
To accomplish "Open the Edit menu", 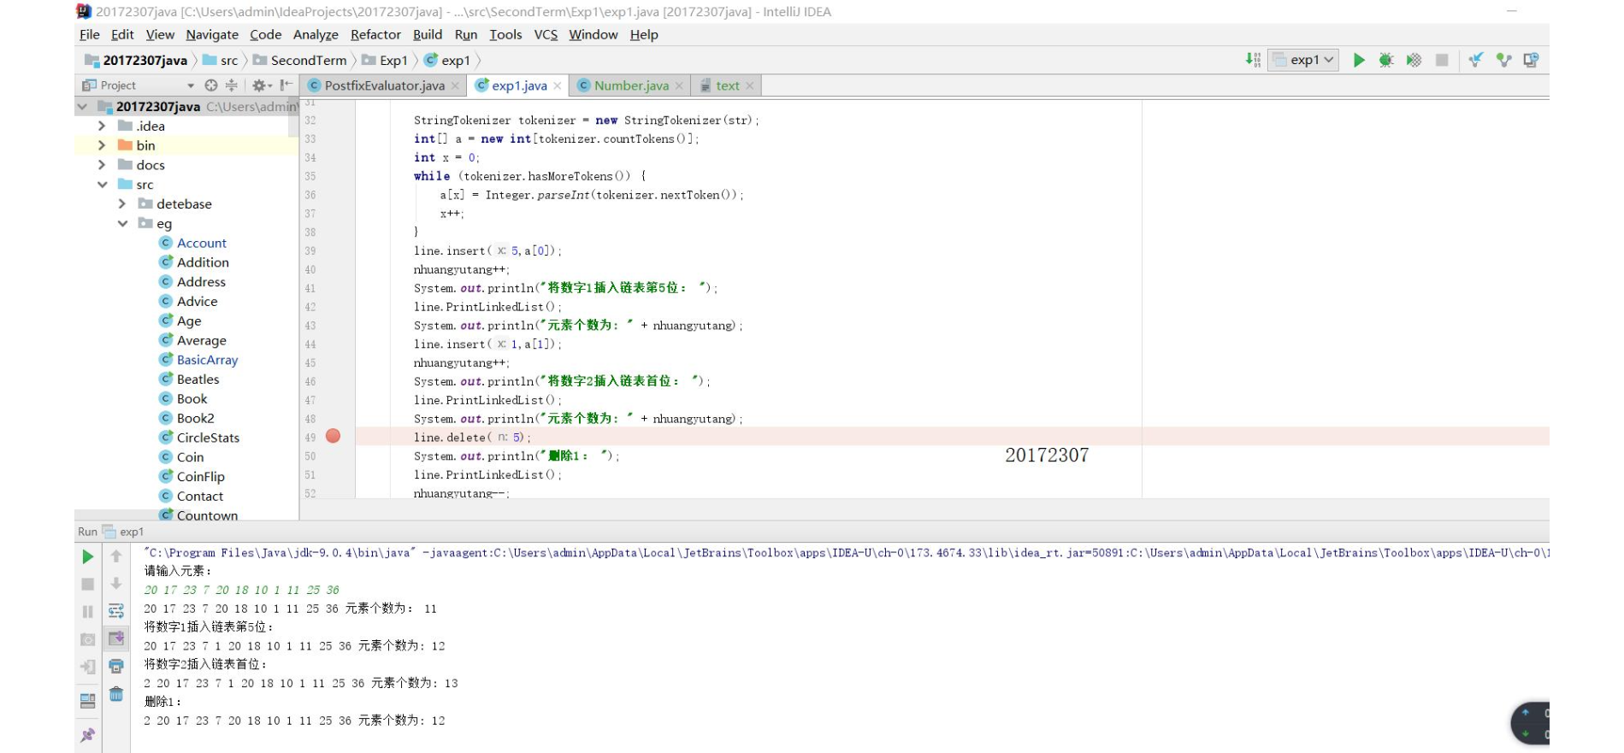I will pos(122,35).
